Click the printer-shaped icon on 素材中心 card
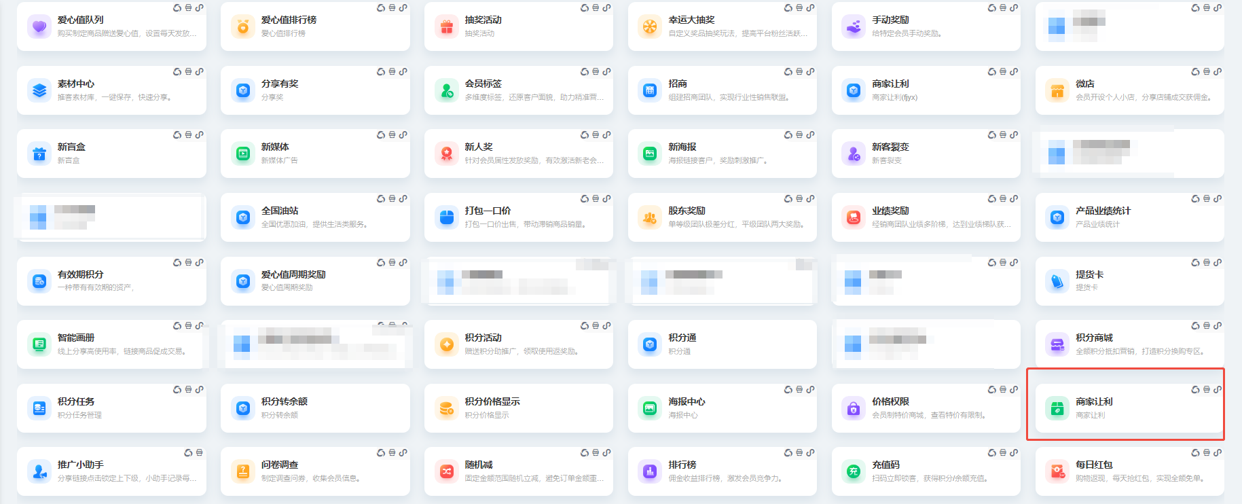 pos(188,71)
